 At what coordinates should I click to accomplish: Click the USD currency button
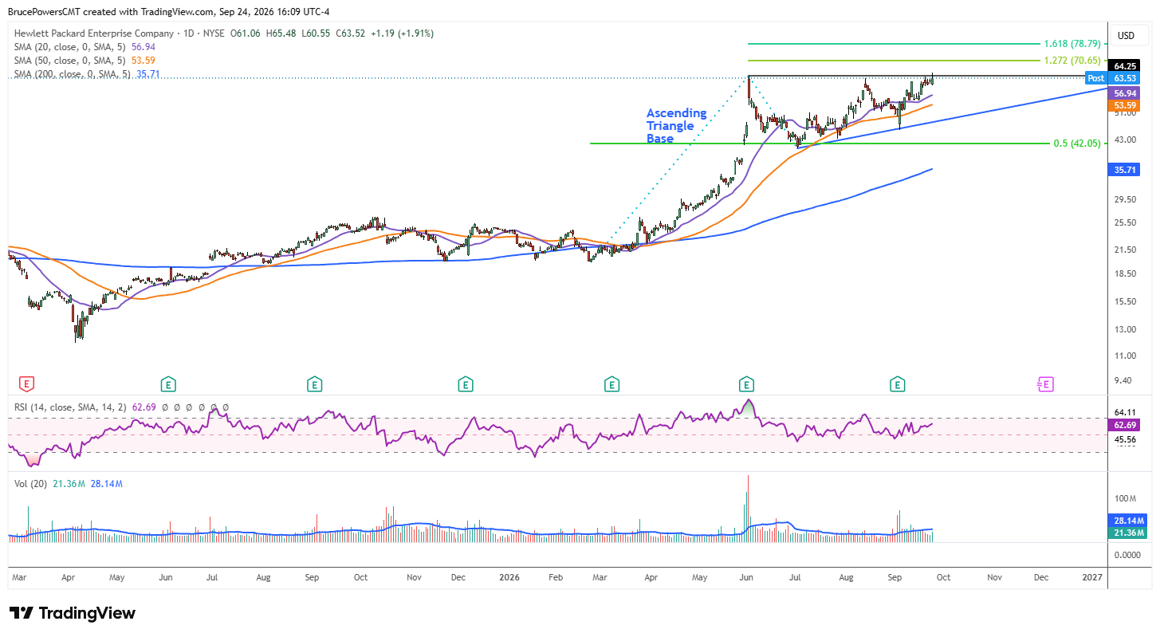[1127, 36]
